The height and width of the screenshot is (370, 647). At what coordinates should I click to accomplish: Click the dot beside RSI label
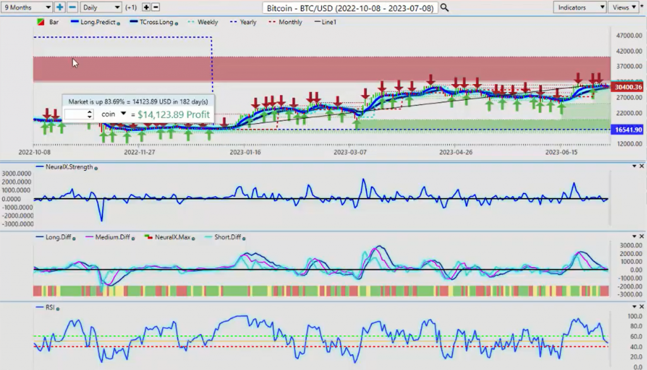click(57, 309)
